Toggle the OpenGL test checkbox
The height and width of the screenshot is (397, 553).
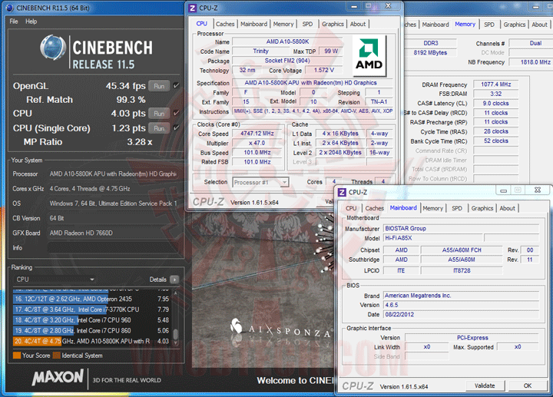(177, 86)
